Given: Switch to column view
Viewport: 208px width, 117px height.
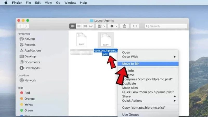Looking at the screenshot, I should (x=85, y=26).
